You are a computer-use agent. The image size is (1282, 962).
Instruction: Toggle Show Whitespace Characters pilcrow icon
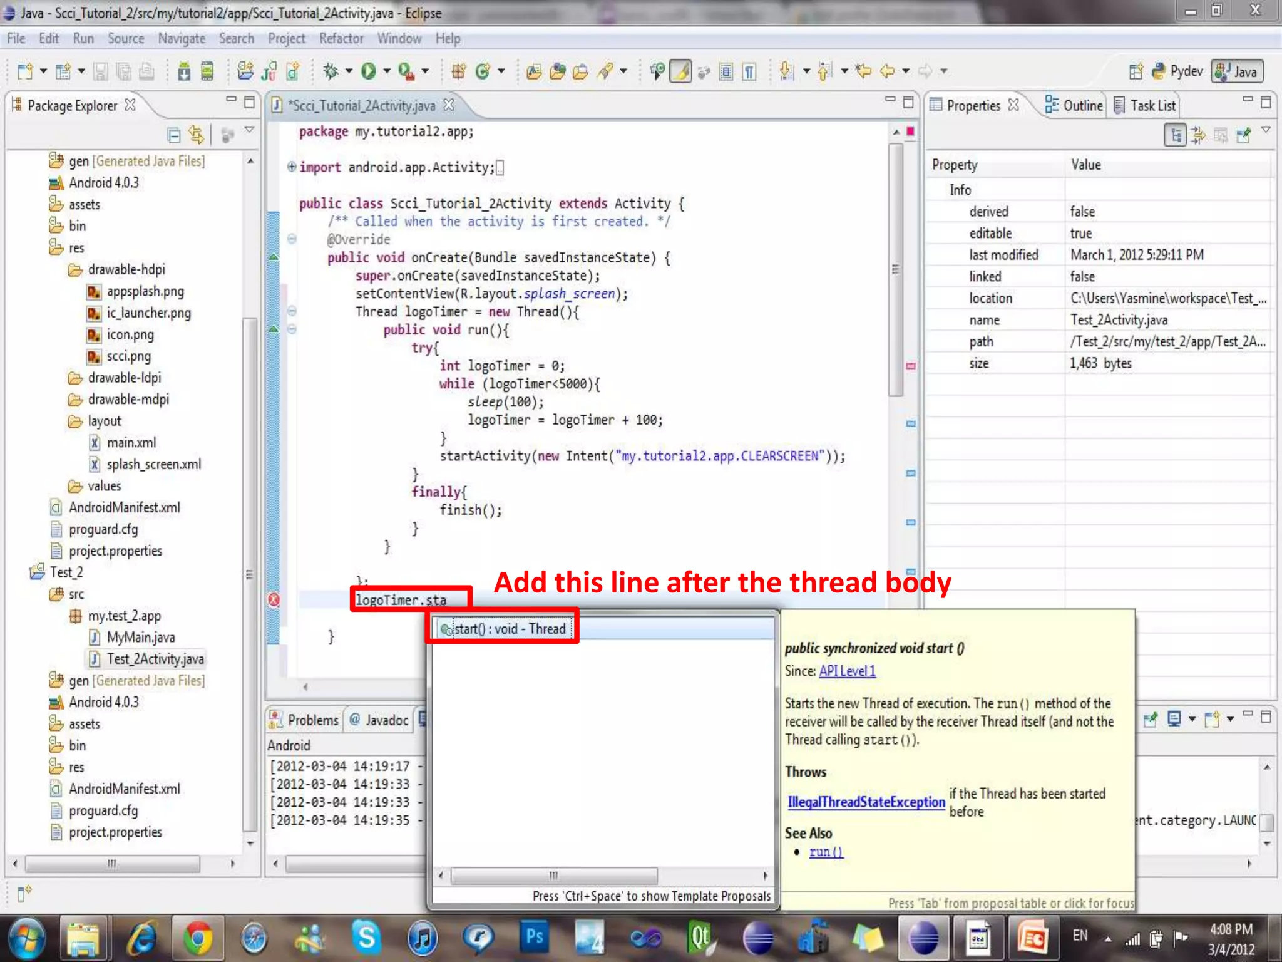click(x=749, y=71)
